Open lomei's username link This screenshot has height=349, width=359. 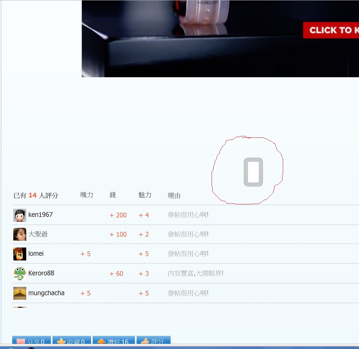[36, 254]
